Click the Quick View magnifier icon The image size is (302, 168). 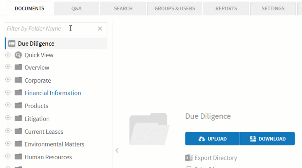coord(18,55)
